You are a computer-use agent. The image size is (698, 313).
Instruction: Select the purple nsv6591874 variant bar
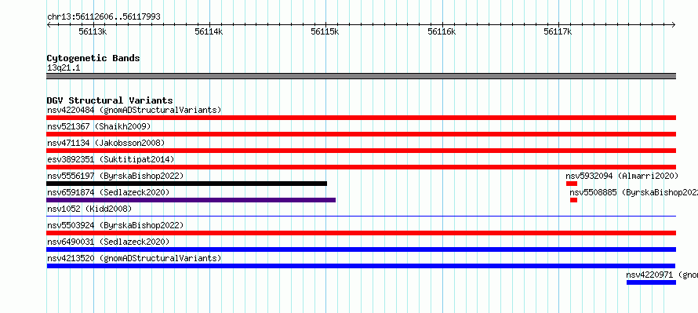(191, 200)
